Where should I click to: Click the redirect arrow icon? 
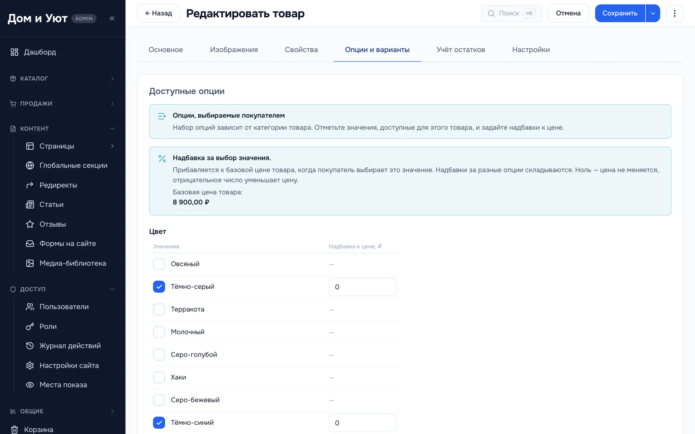point(30,185)
